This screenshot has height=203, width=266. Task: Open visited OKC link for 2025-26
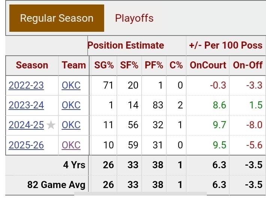pyautogui.click(x=71, y=145)
